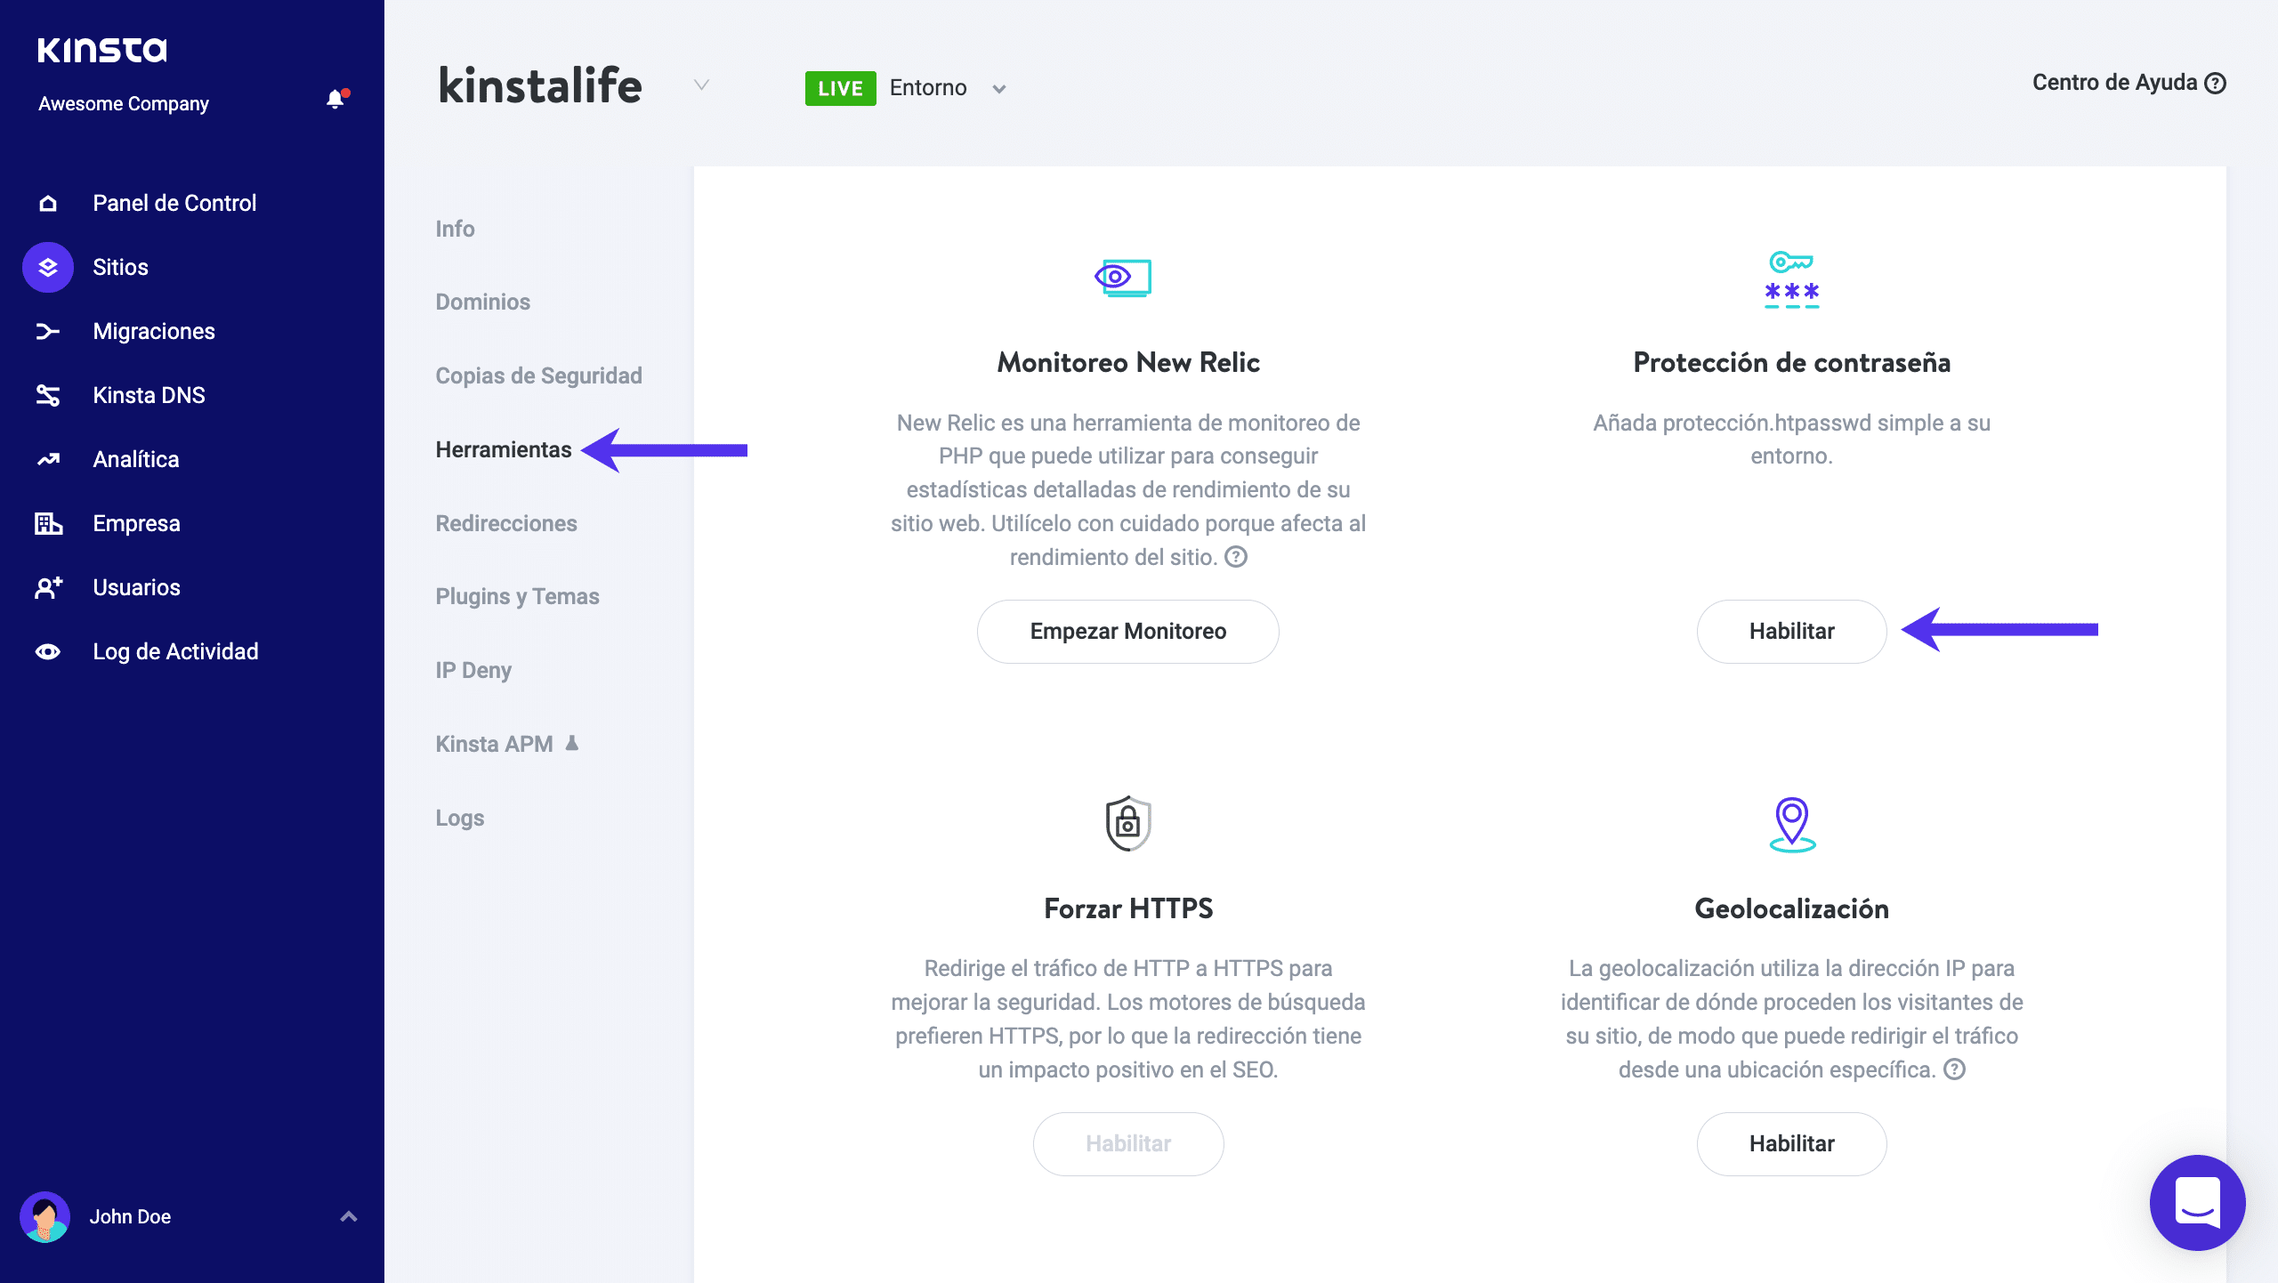Viewport: 2278px width, 1283px height.
Task: Open Geolocalización help question mark
Action: pos(1954,1069)
